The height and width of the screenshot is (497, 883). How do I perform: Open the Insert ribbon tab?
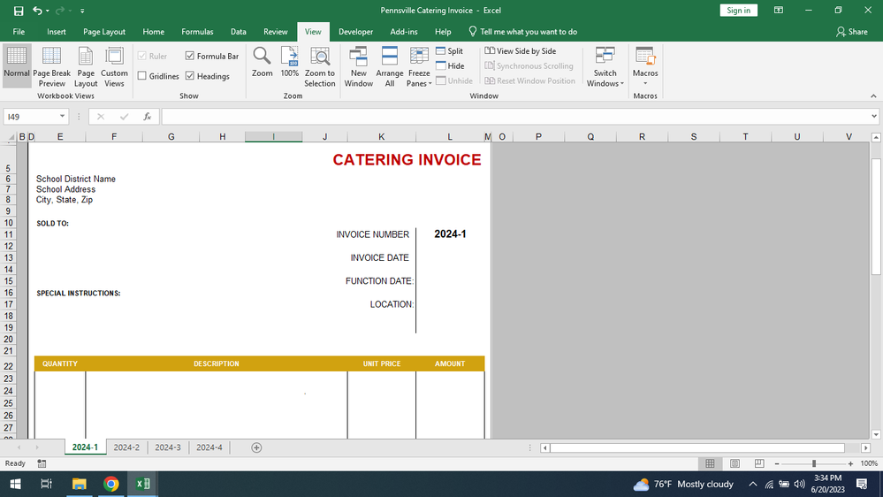57,32
